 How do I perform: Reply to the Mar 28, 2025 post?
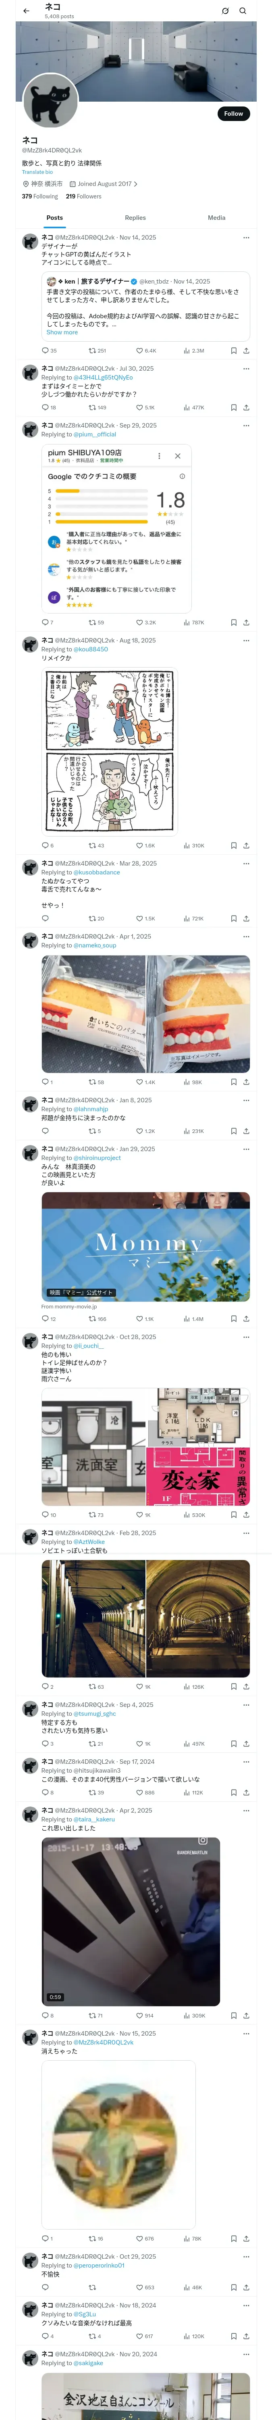tap(44, 919)
